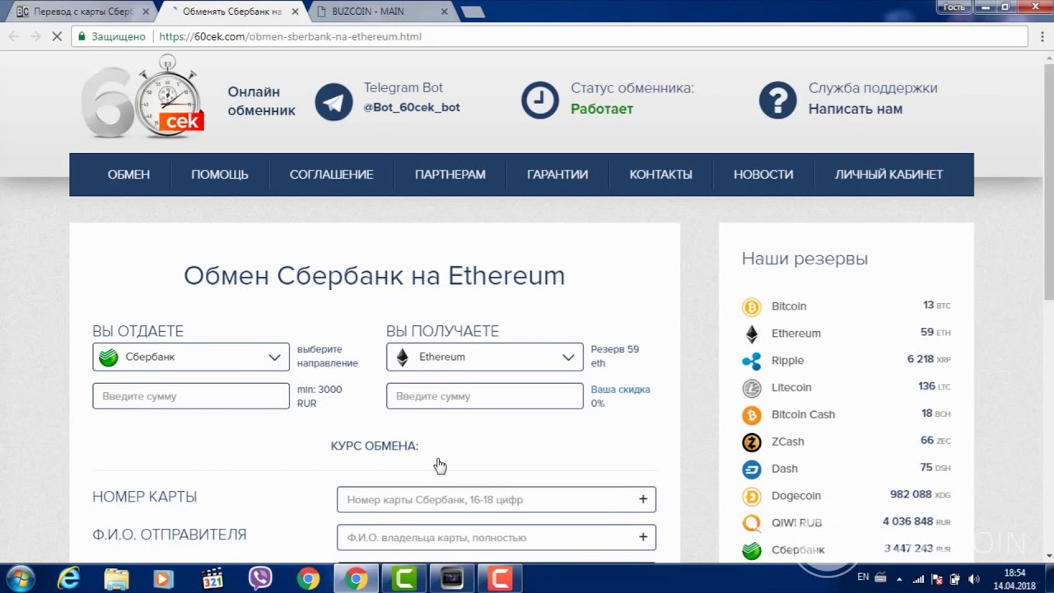Screen dimensions: 1054x593
Task: Focus the receive amount Введите сумму field
Action: [x=484, y=396]
